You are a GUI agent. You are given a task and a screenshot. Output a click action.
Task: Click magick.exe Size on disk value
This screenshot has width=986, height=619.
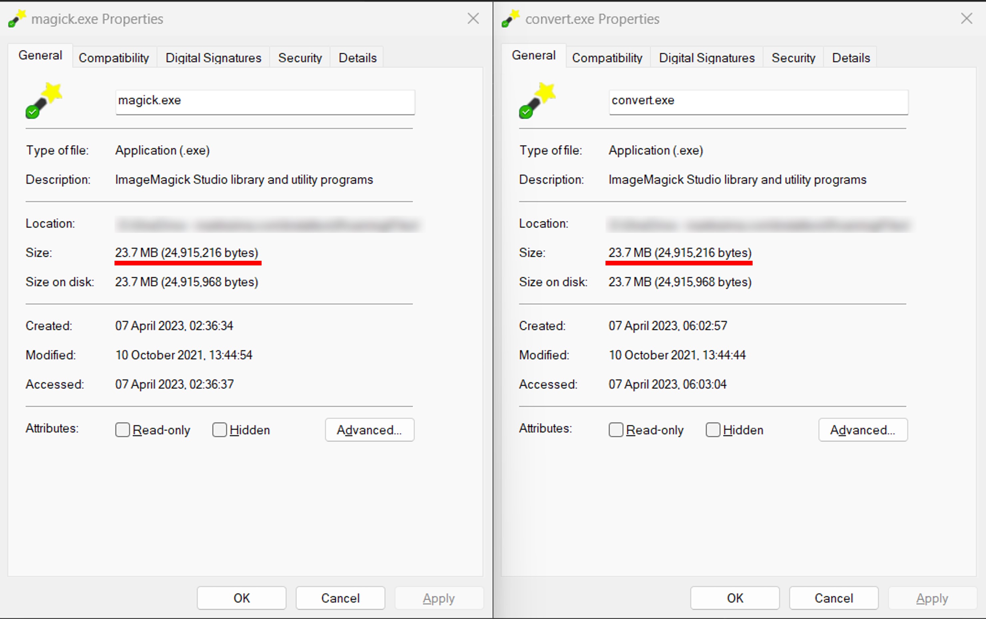(187, 282)
